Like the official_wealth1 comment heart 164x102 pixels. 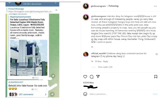[157, 54]
